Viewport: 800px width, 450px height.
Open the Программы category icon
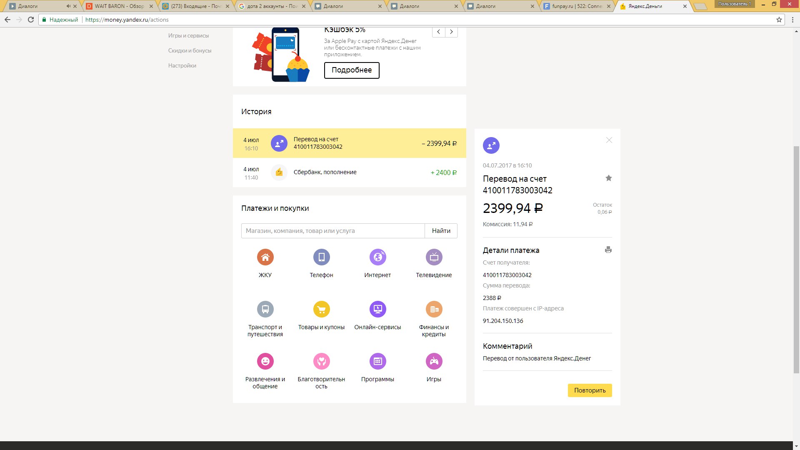coord(377,361)
